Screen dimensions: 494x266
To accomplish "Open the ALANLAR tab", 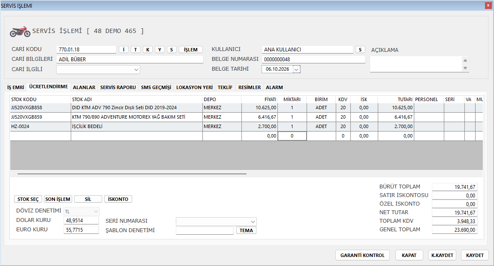I will point(84,87).
